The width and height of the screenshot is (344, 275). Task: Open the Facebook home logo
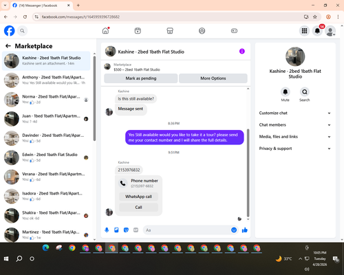10,31
